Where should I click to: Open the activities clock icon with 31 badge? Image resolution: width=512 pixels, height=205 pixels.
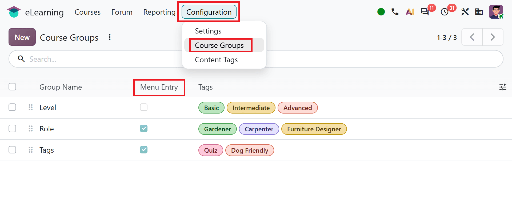pos(445,12)
